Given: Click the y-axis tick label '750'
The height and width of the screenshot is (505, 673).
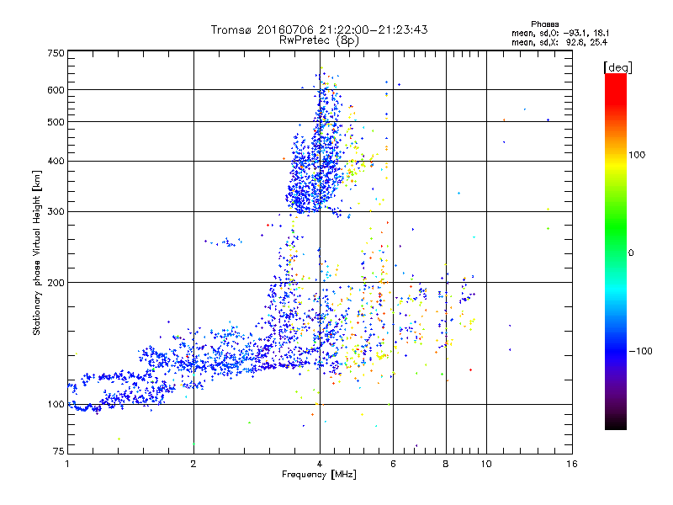Looking at the screenshot, I should (x=56, y=53).
